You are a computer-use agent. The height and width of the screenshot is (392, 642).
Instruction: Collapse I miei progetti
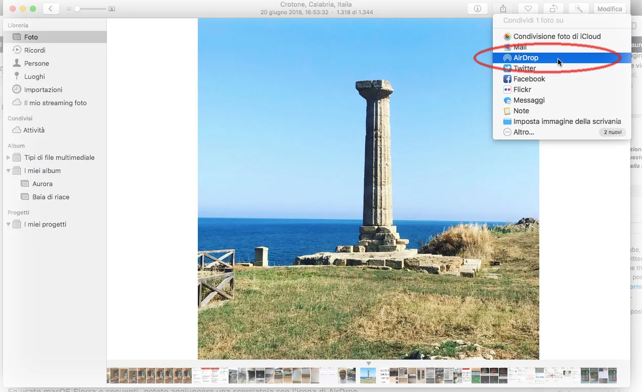(7, 224)
